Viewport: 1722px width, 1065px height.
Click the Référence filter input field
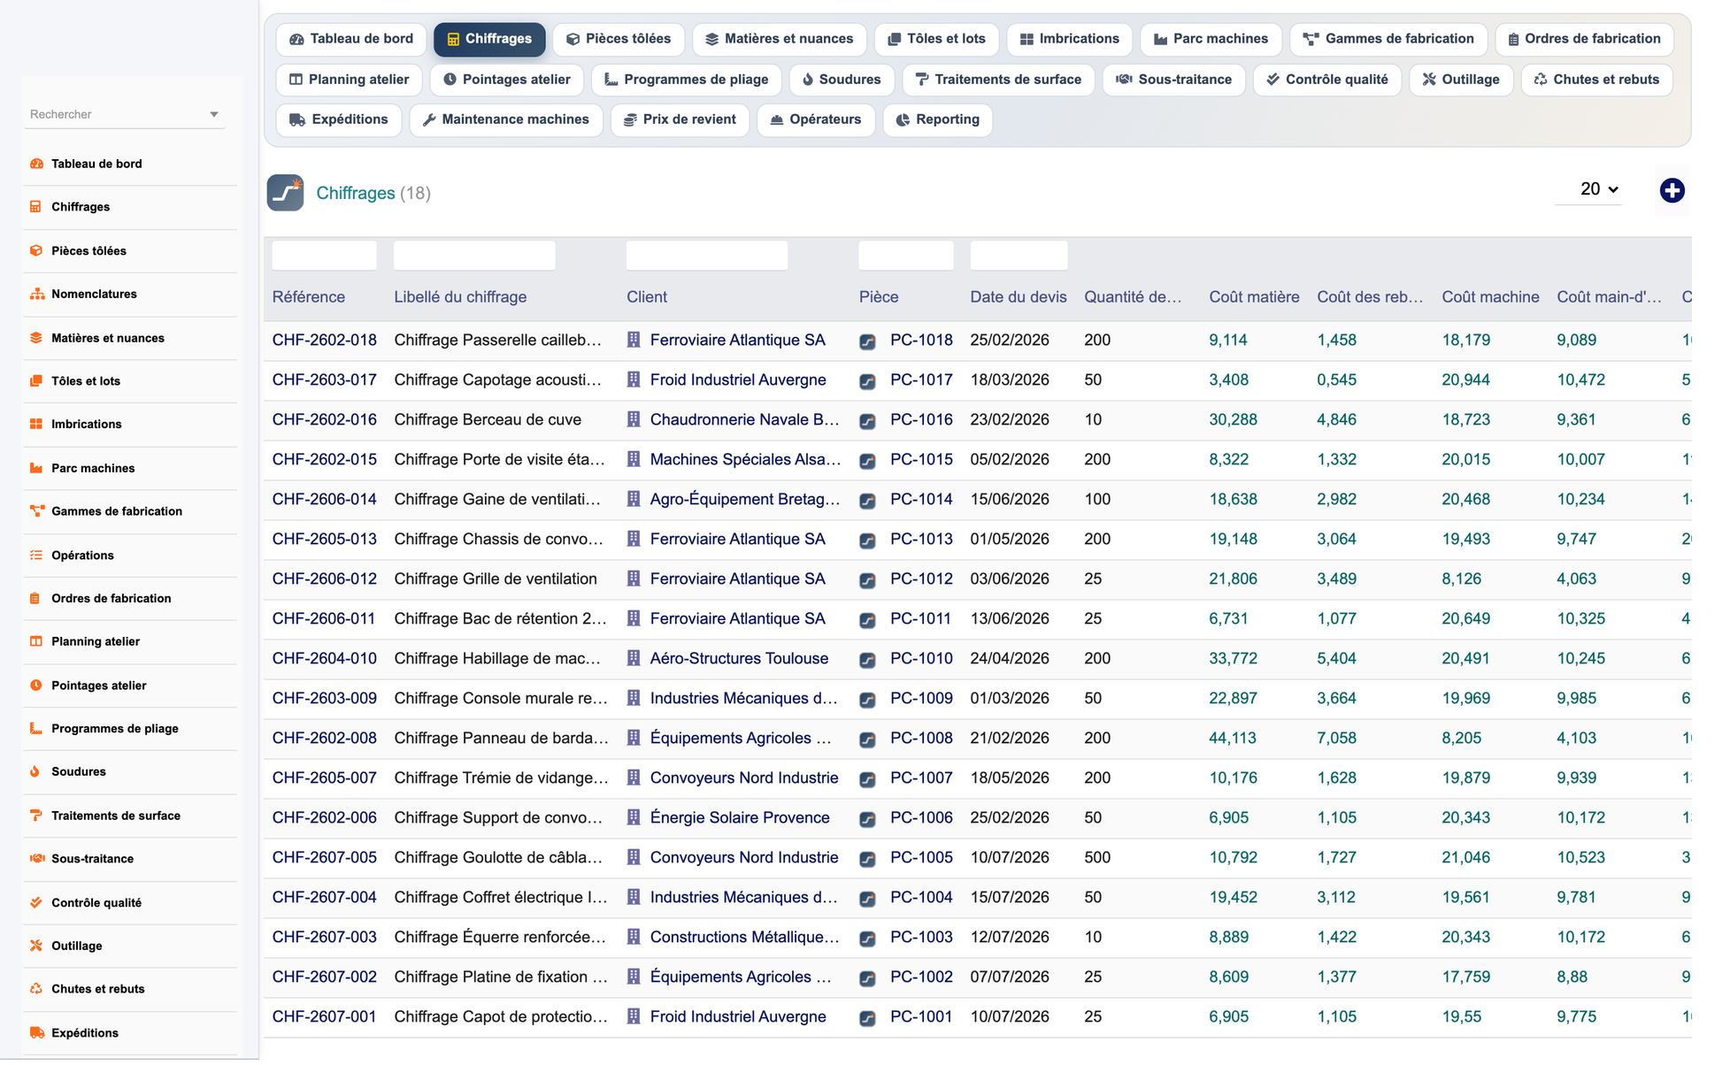[325, 256]
